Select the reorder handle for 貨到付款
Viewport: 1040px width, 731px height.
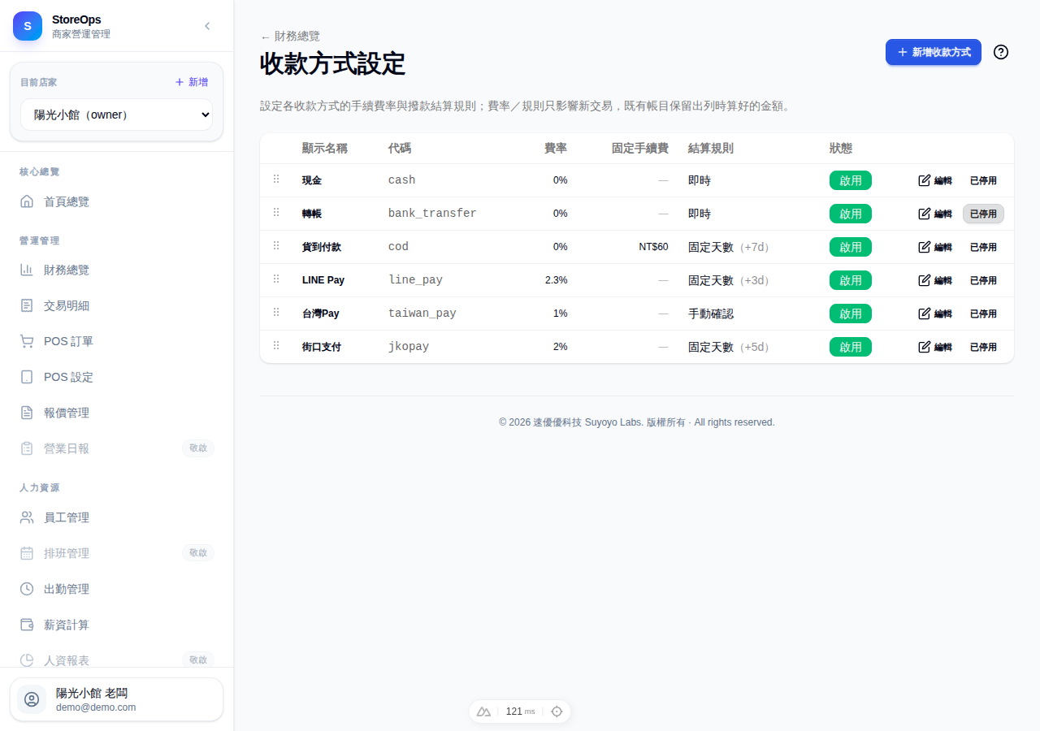pos(276,245)
